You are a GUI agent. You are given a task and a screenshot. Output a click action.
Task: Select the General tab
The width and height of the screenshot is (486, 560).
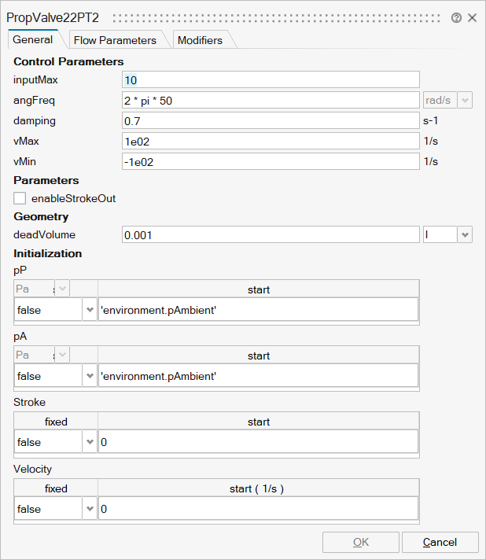pos(33,39)
